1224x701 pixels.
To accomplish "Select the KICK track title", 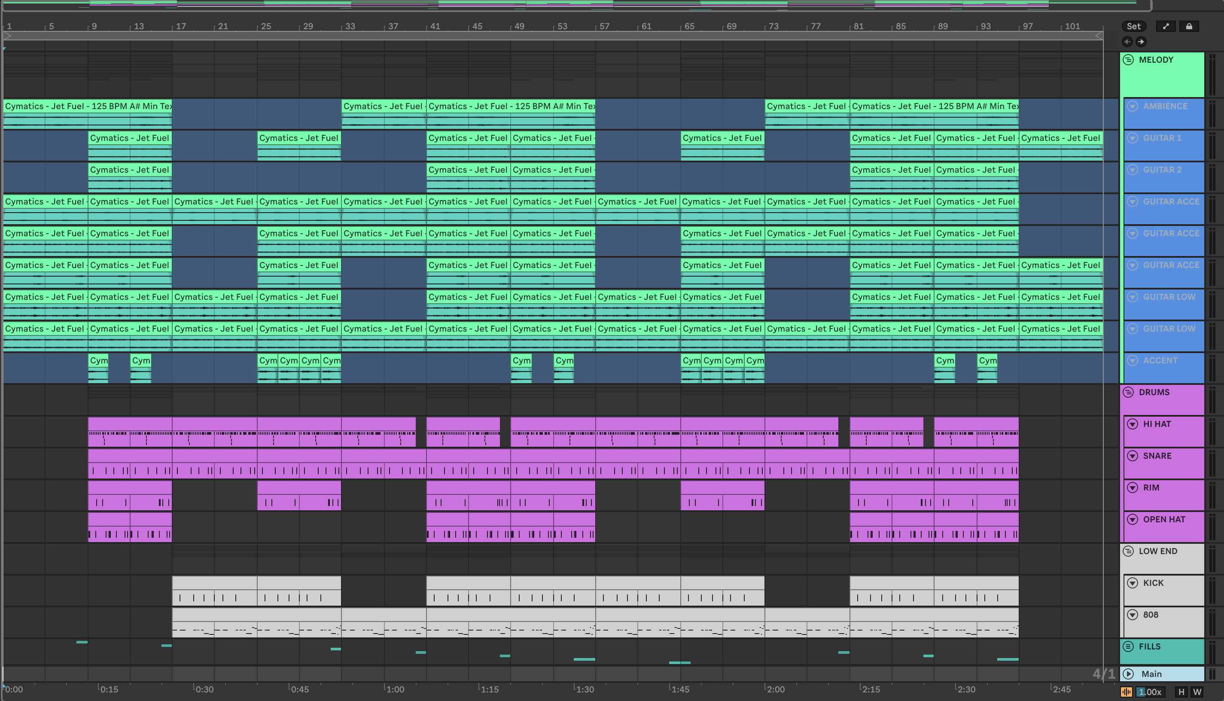I will coord(1153,583).
